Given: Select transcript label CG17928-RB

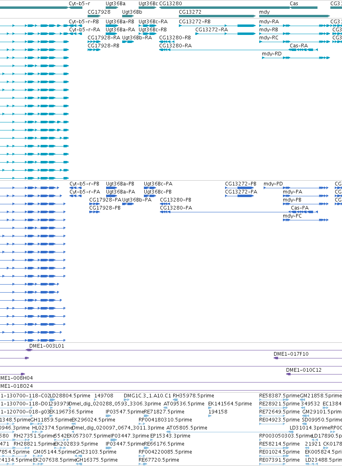Looking at the screenshot, I should coord(103,46).
